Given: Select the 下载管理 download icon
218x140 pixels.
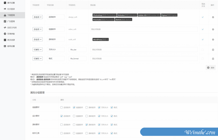Looking at the screenshot, I should [x=5, y=15].
